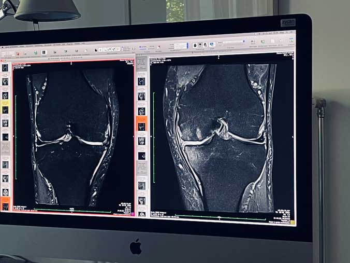Open the white pop-up list in the toolbar center
This screenshot has height=263, width=350.
pos(180,46)
